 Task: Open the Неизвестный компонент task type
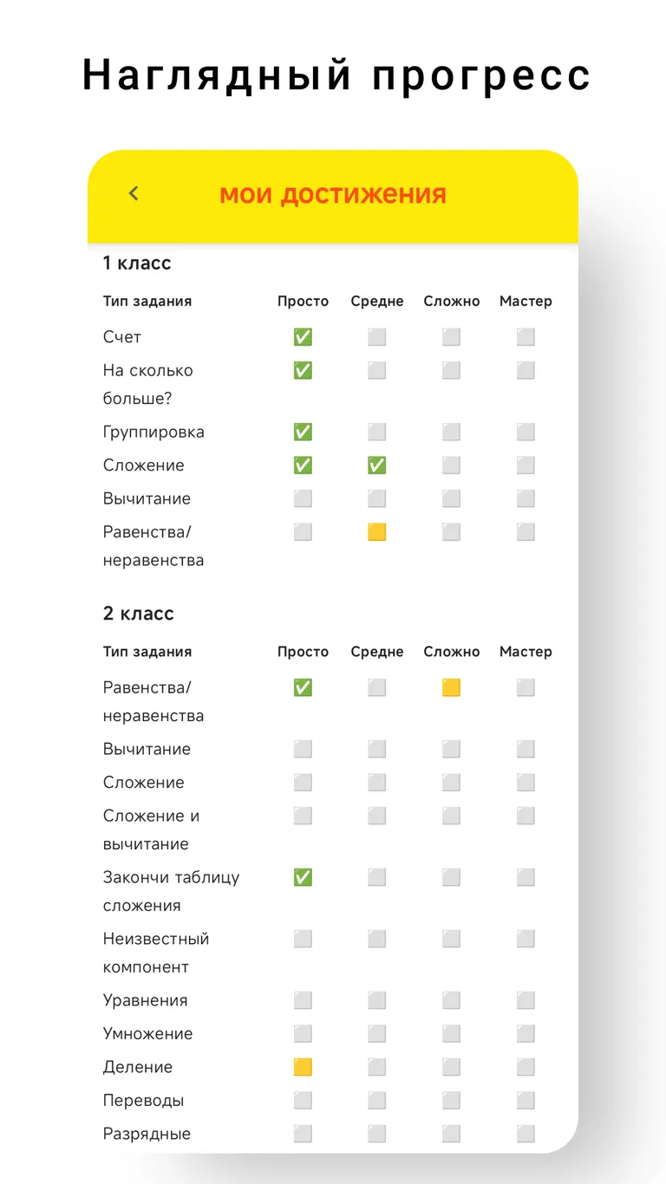point(156,953)
